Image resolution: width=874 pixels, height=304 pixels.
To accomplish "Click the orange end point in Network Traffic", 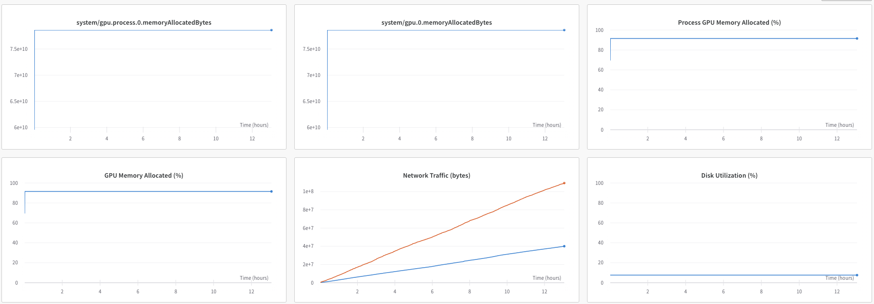I will click(x=564, y=183).
